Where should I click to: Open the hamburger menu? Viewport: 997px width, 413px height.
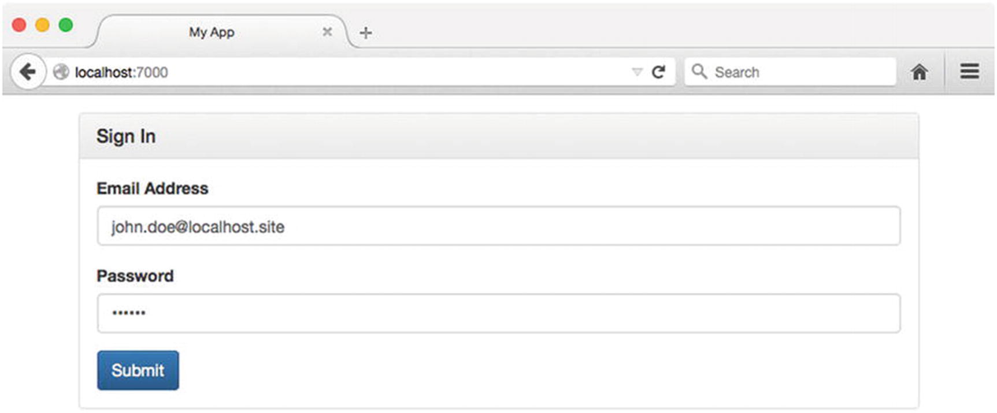(969, 72)
